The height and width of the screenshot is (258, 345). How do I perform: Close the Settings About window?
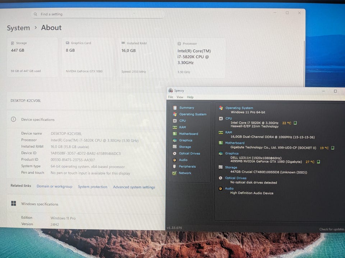pyautogui.click(x=299, y=13)
